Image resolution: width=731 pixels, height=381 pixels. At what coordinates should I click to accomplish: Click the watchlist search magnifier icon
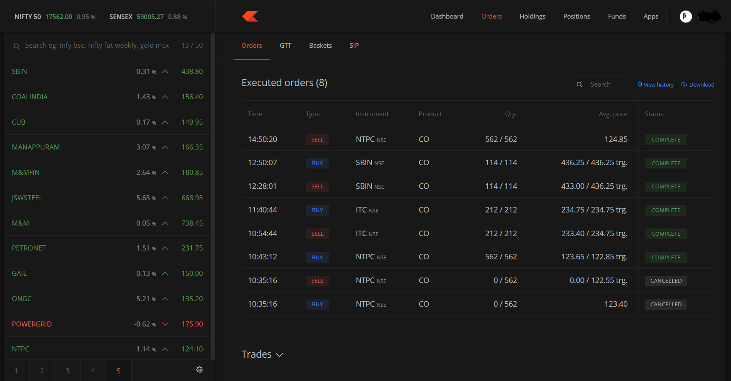[x=16, y=46]
